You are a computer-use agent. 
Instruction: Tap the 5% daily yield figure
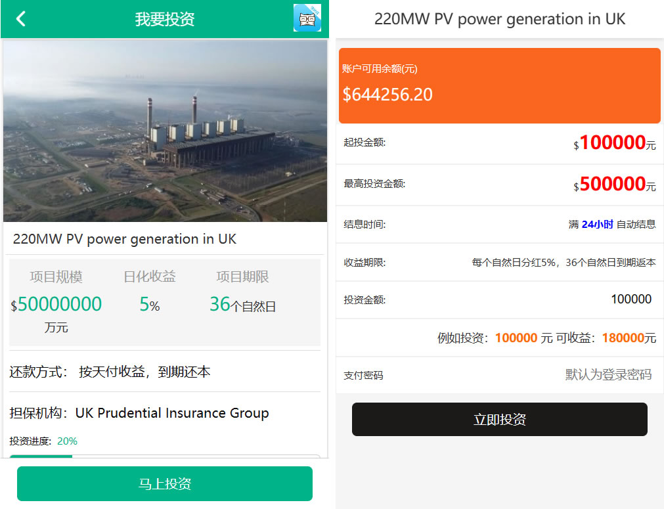[x=148, y=305]
